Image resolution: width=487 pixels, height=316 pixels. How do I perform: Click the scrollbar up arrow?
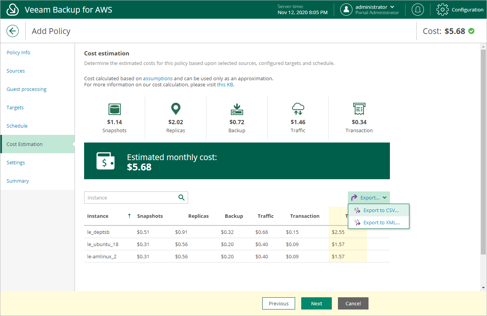click(484, 46)
